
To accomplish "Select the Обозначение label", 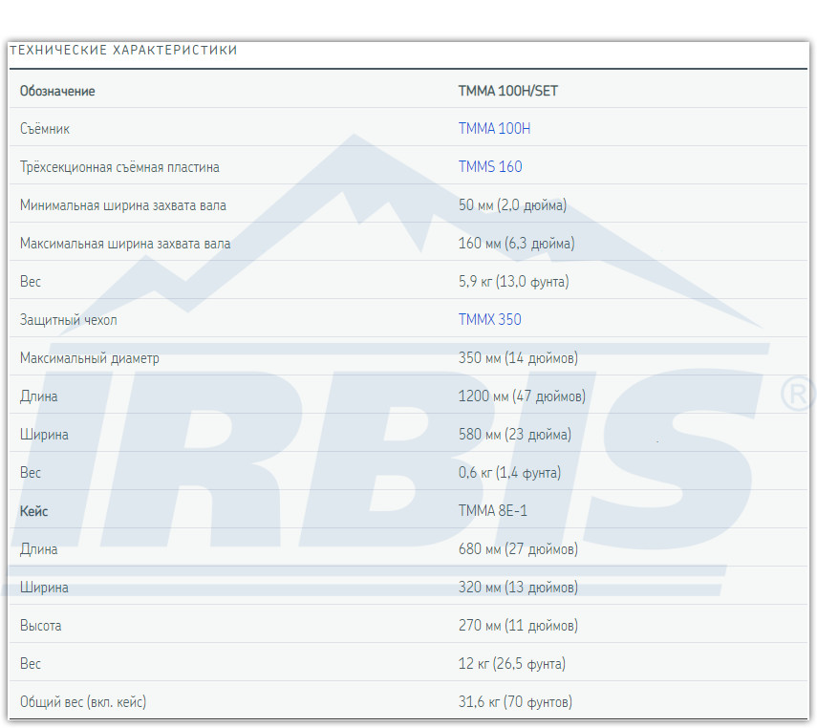I will coord(57,91).
